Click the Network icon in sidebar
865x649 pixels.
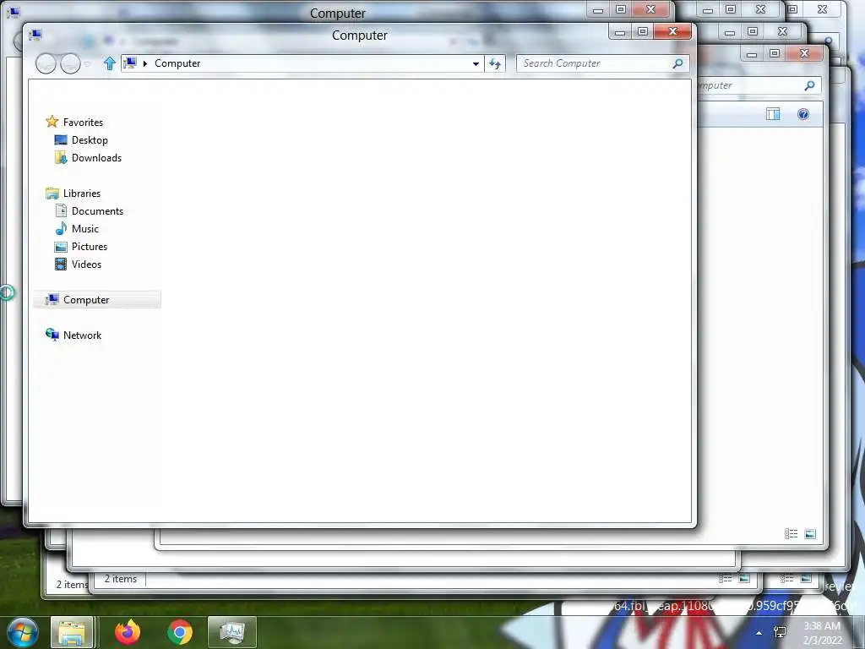[52, 335]
